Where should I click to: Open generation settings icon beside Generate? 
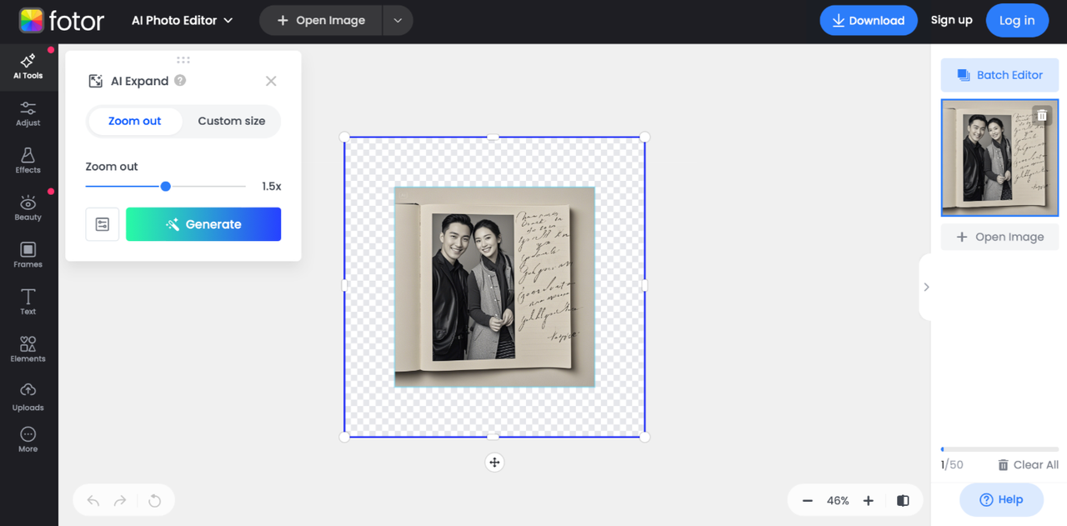click(103, 224)
